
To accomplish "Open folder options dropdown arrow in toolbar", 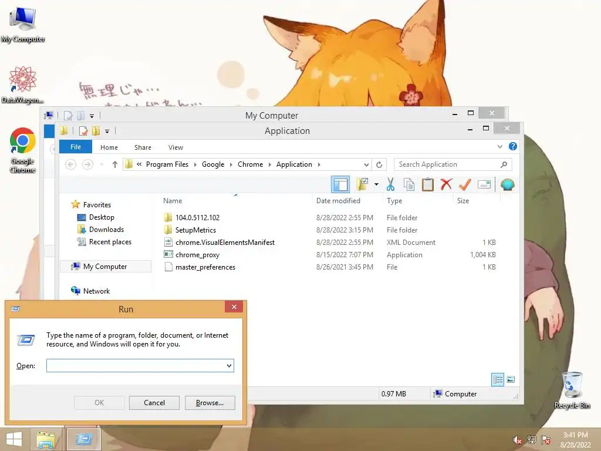I will click(376, 184).
